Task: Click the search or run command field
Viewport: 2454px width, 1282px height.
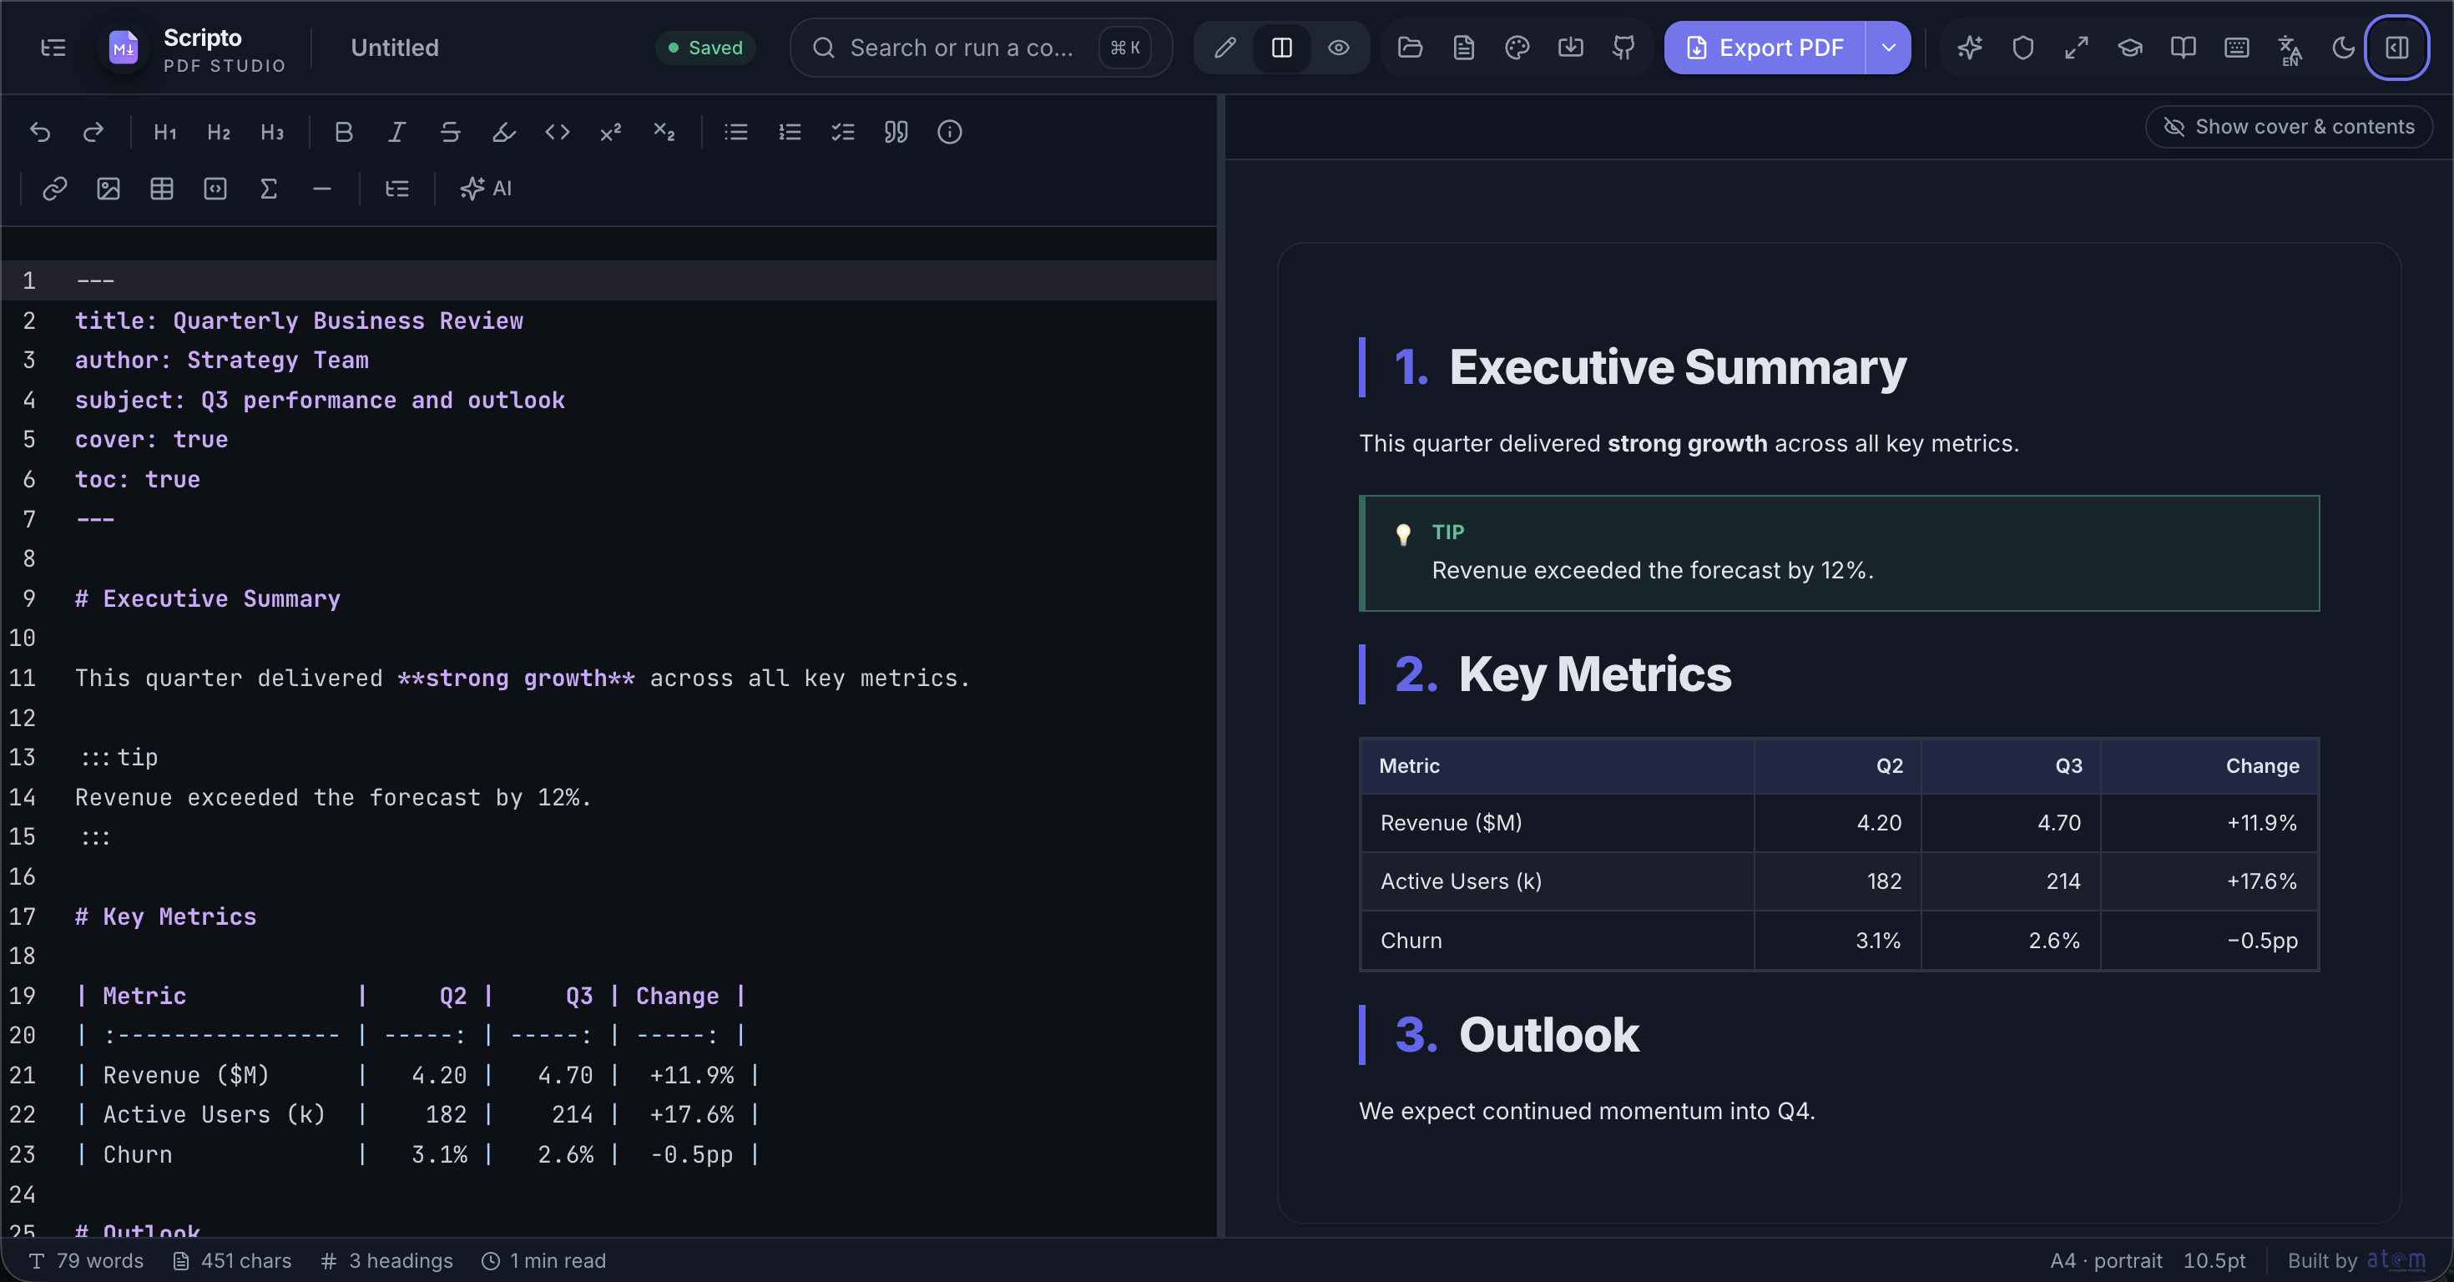Action: tap(982, 48)
